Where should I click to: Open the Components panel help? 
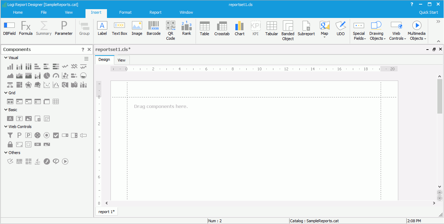pyautogui.click(x=83, y=50)
